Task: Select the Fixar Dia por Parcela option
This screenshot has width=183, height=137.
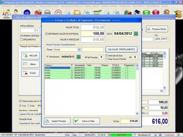Action: [107, 59]
